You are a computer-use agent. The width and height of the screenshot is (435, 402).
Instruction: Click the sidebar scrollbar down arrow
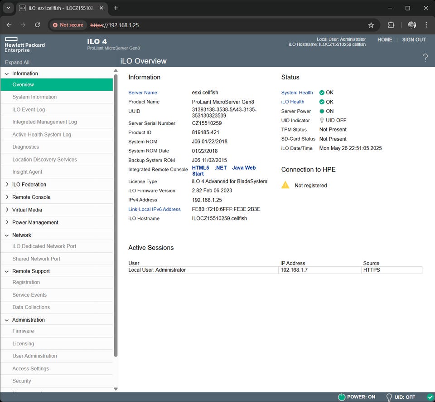click(116, 389)
